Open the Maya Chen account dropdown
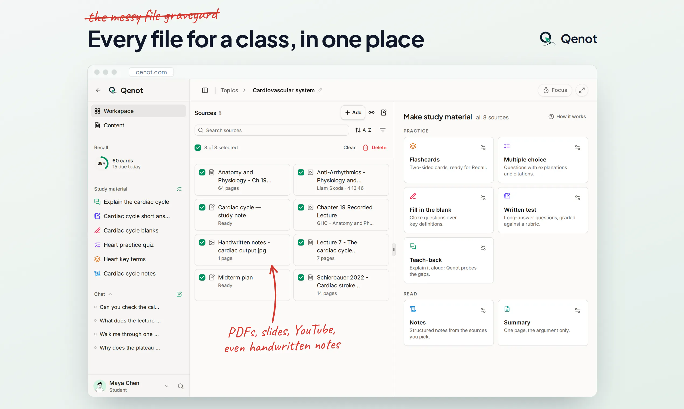684x409 pixels. tap(167, 386)
